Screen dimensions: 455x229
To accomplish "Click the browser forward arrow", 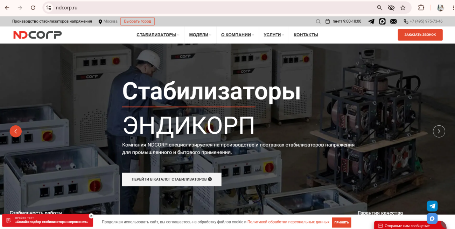I will click(20, 8).
